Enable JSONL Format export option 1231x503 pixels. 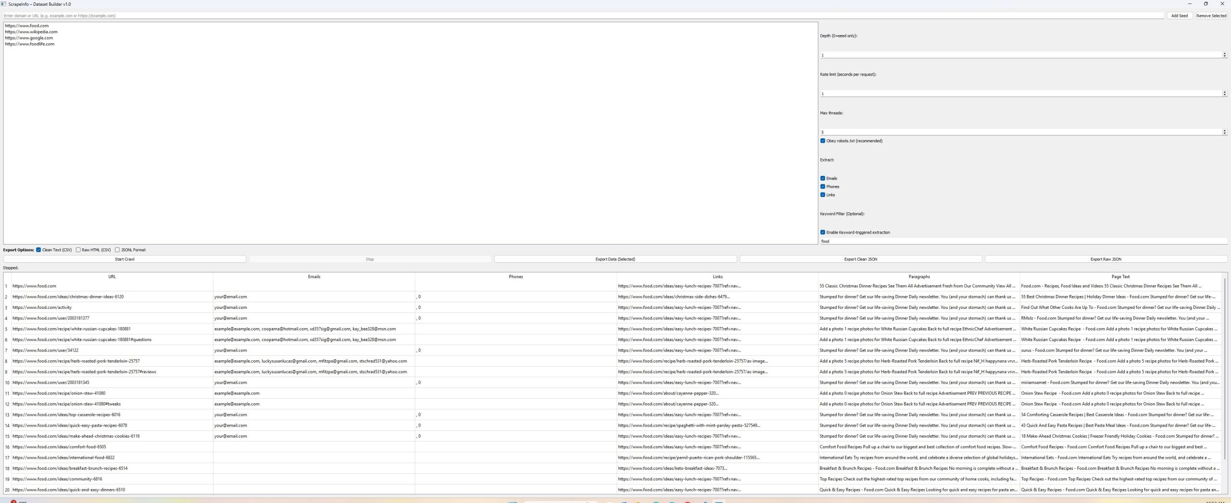pos(117,250)
